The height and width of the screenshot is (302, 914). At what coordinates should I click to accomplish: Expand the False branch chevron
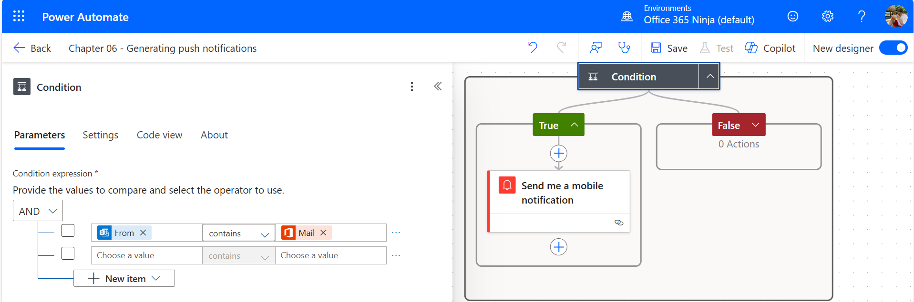coord(755,125)
